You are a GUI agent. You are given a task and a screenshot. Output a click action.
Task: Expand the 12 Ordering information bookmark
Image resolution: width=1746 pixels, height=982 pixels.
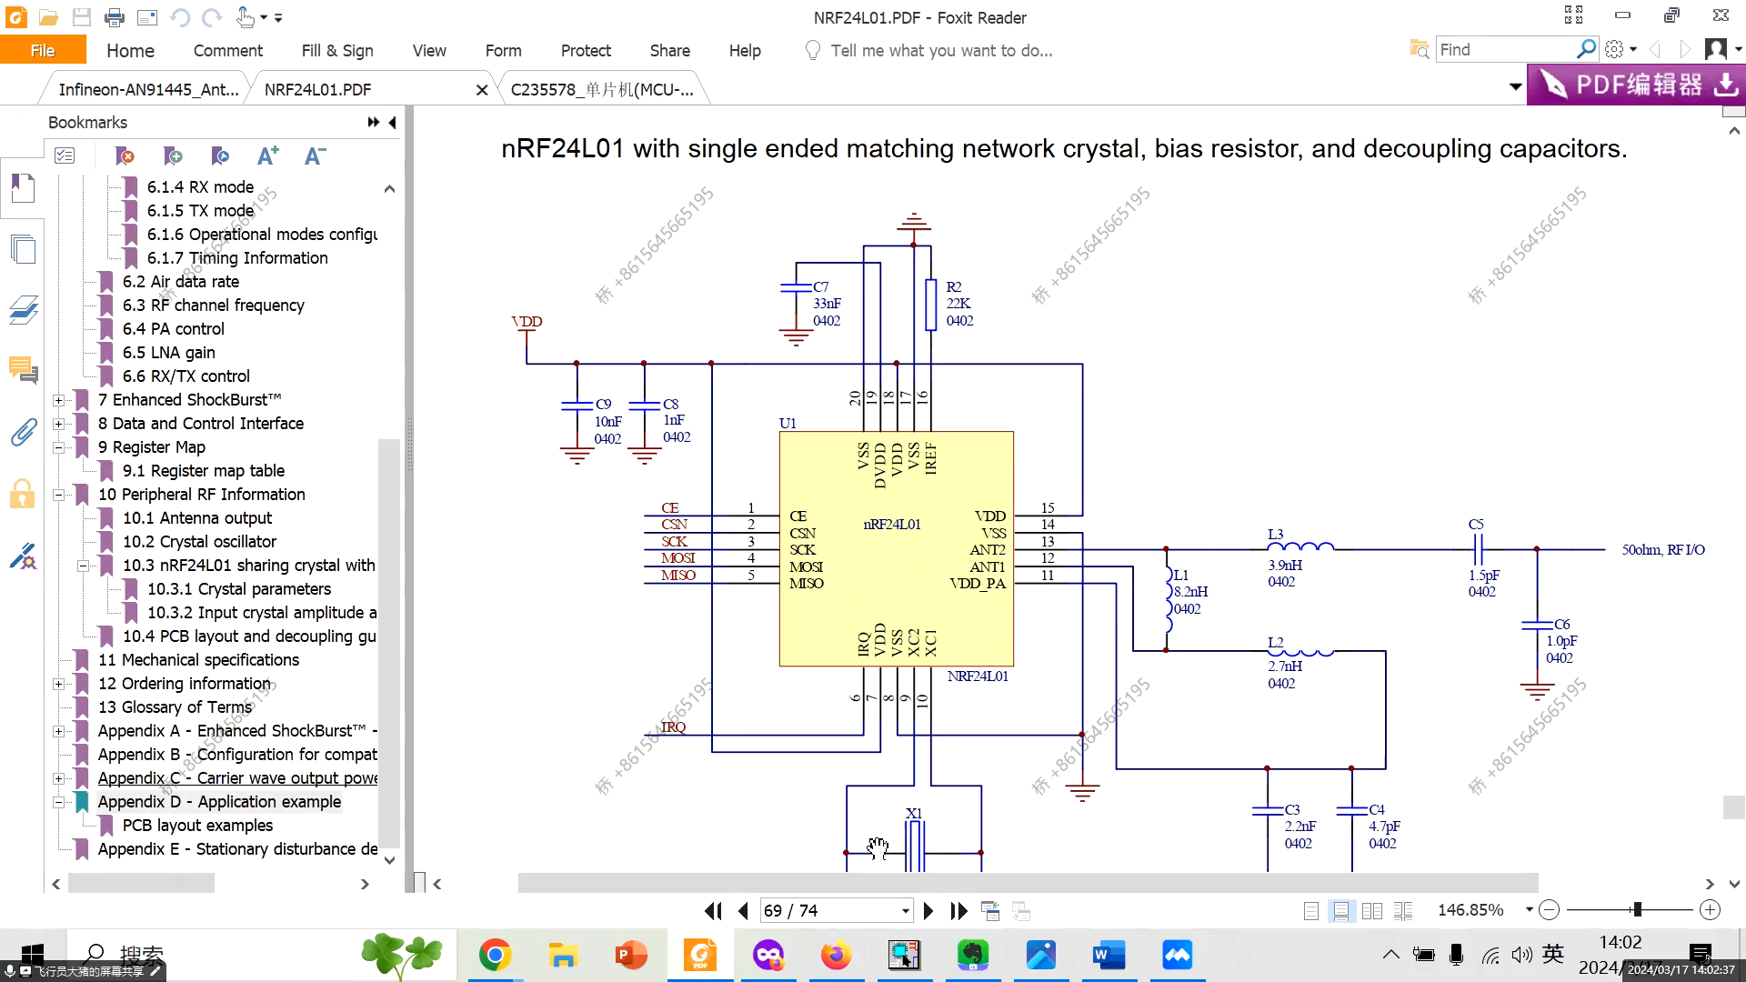pos(58,684)
